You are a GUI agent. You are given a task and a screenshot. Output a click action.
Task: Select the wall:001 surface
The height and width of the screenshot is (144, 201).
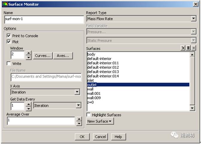[x=138, y=94]
